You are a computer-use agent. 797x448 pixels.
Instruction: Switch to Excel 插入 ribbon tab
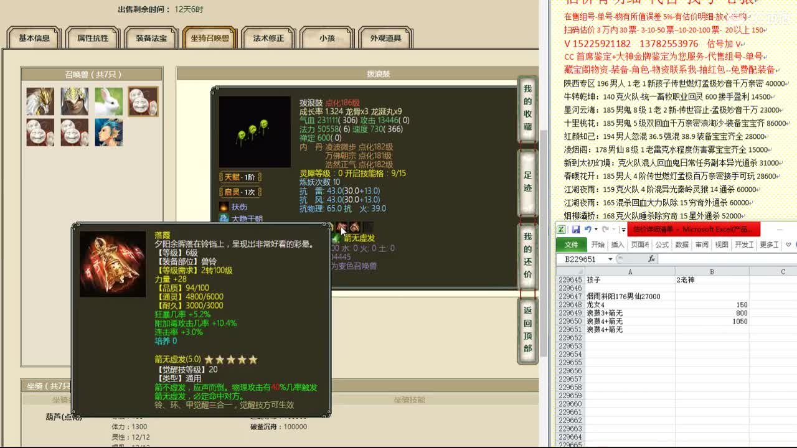tap(618, 245)
